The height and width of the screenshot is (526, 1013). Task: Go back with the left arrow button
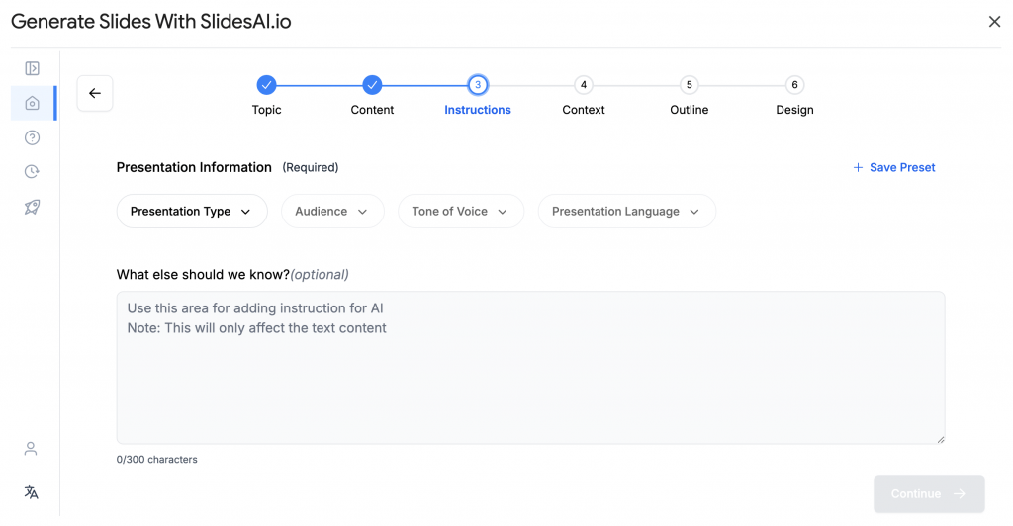click(x=95, y=94)
